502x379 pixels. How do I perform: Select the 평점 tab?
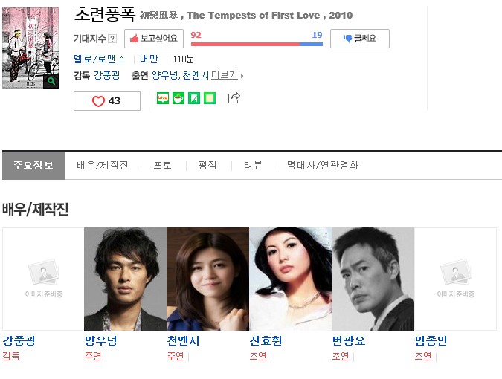[x=207, y=166]
